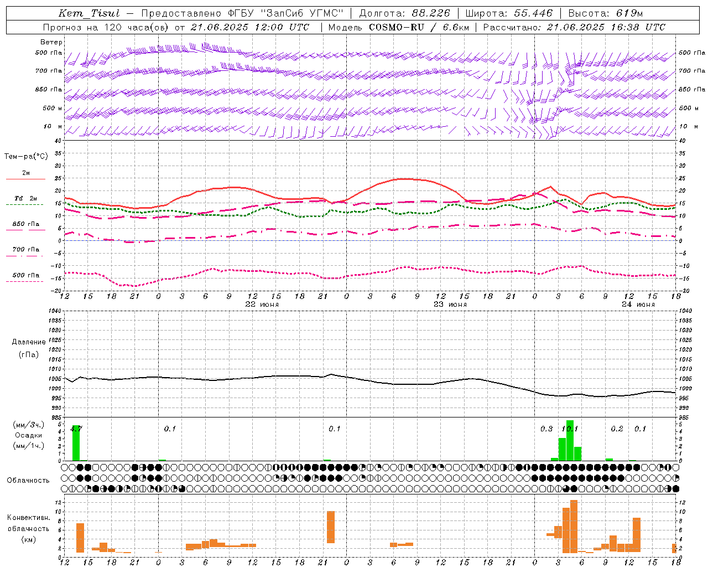Click the Рассчитано: 21.06.2025 16:38 UTC text
The width and height of the screenshot is (708, 567).
click(574, 27)
